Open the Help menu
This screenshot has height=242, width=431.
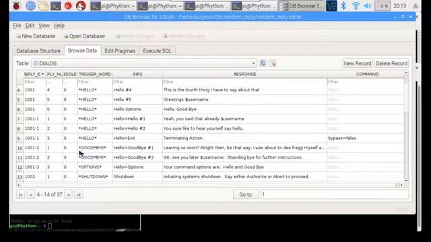pos(59,26)
